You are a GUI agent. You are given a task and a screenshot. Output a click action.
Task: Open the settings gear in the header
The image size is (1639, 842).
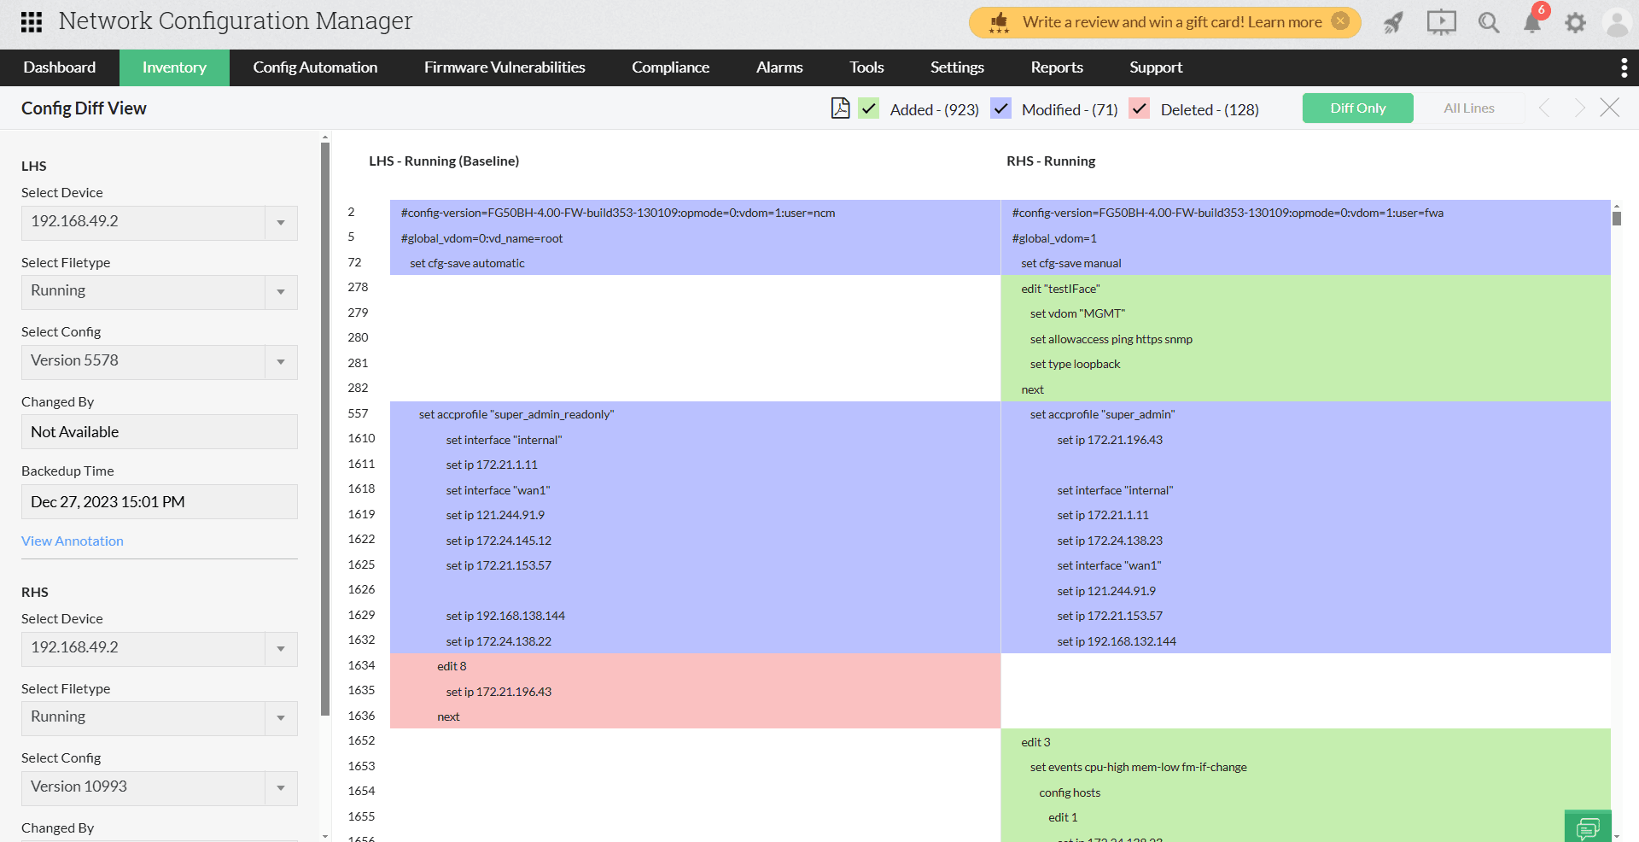pyautogui.click(x=1575, y=23)
